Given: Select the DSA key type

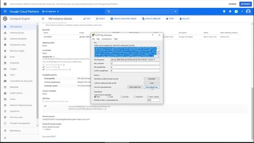Looking at the screenshot, I should [108, 97].
